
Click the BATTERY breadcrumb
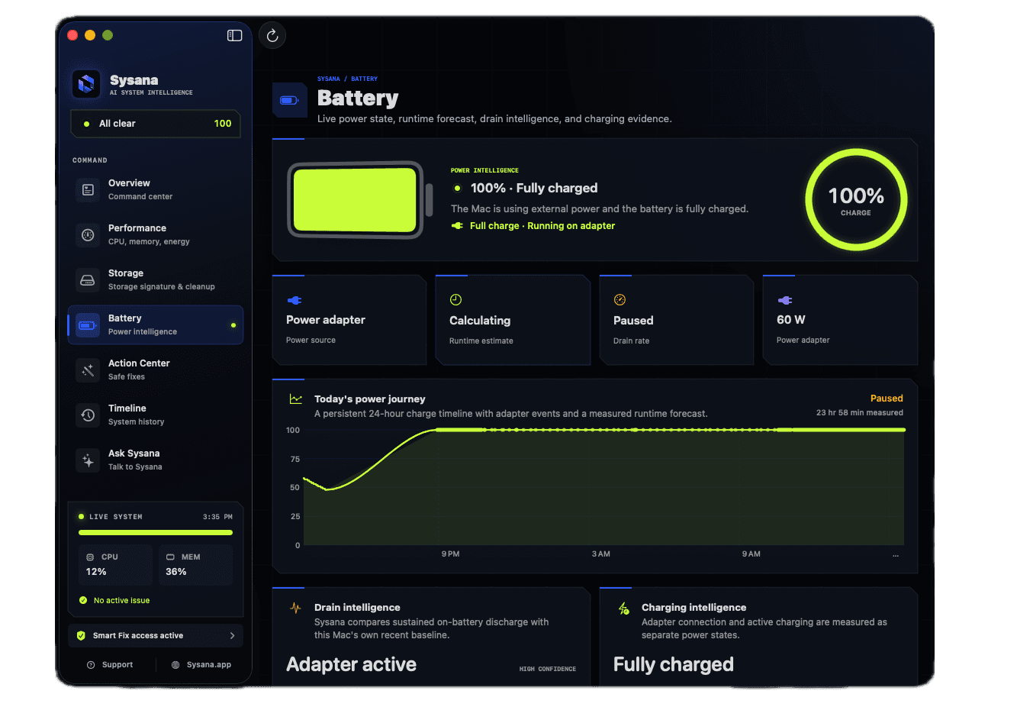tap(364, 79)
